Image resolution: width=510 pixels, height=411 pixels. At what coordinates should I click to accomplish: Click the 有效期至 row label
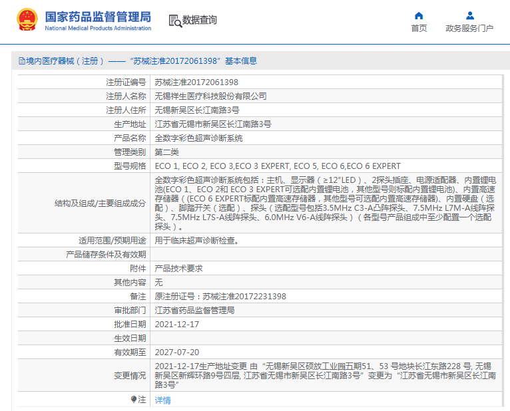click(130, 352)
